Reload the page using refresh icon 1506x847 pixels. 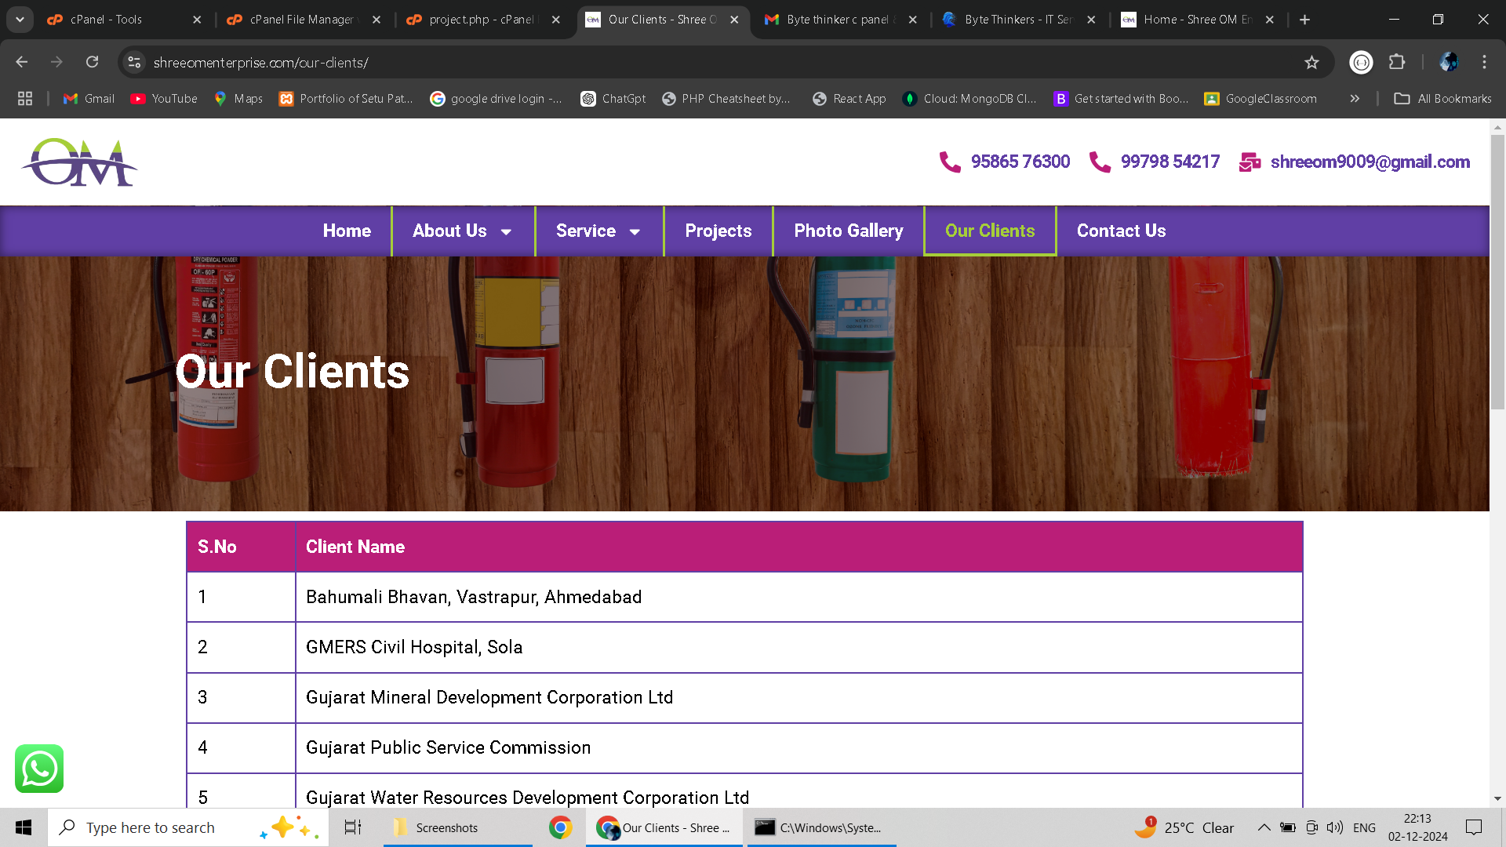click(x=93, y=62)
